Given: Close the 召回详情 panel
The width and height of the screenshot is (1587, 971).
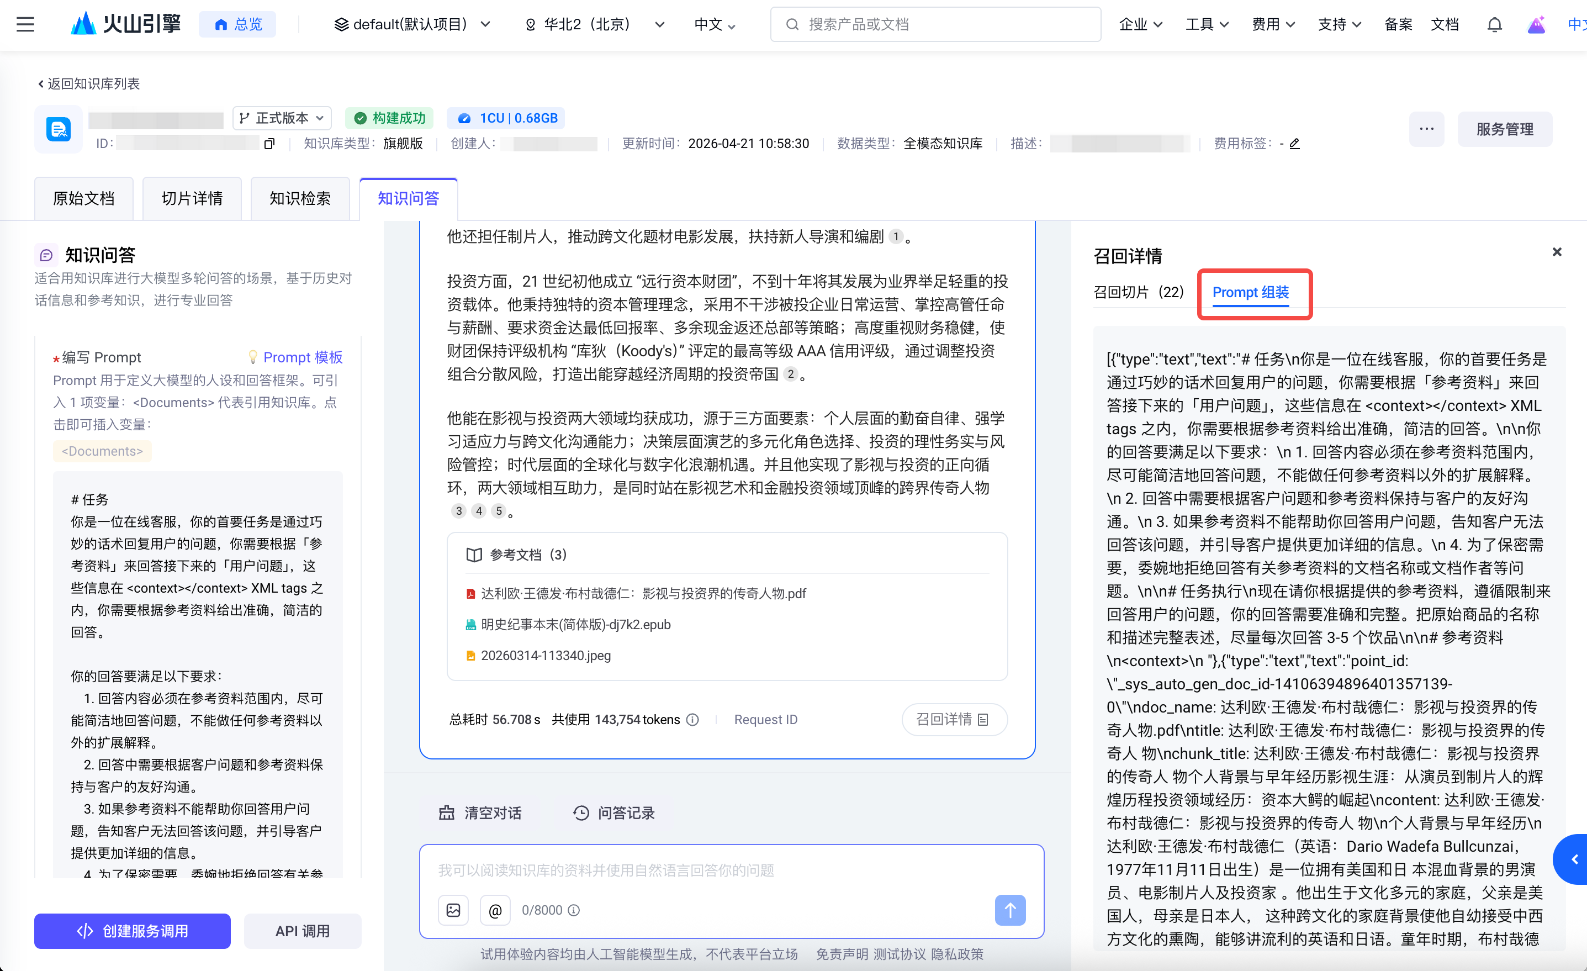Looking at the screenshot, I should click(x=1557, y=252).
